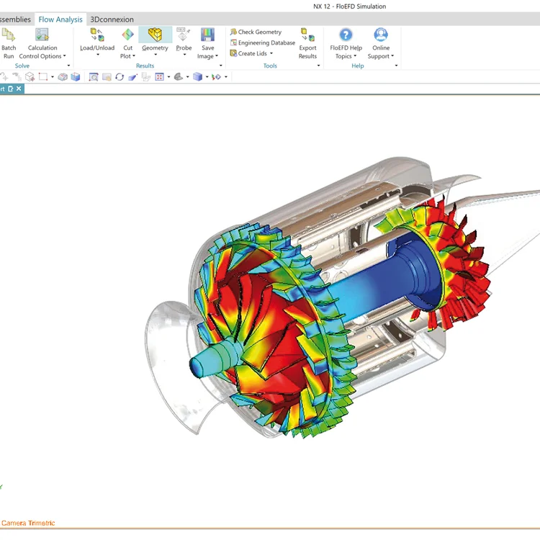Click the Perspective view icon
Screen dimensions: 540x540
132,77
